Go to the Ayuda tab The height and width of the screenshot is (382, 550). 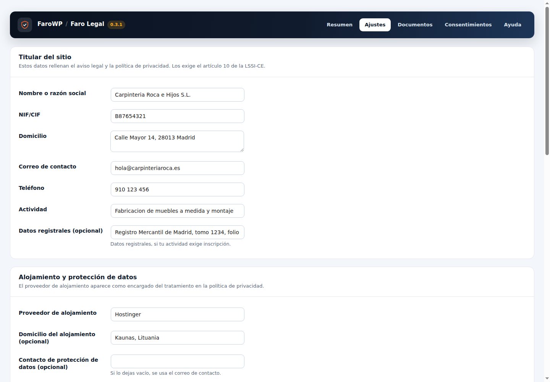point(513,25)
